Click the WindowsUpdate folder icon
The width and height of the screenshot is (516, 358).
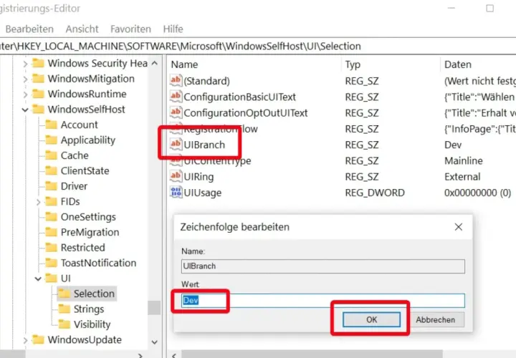click(x=38, y=339)
